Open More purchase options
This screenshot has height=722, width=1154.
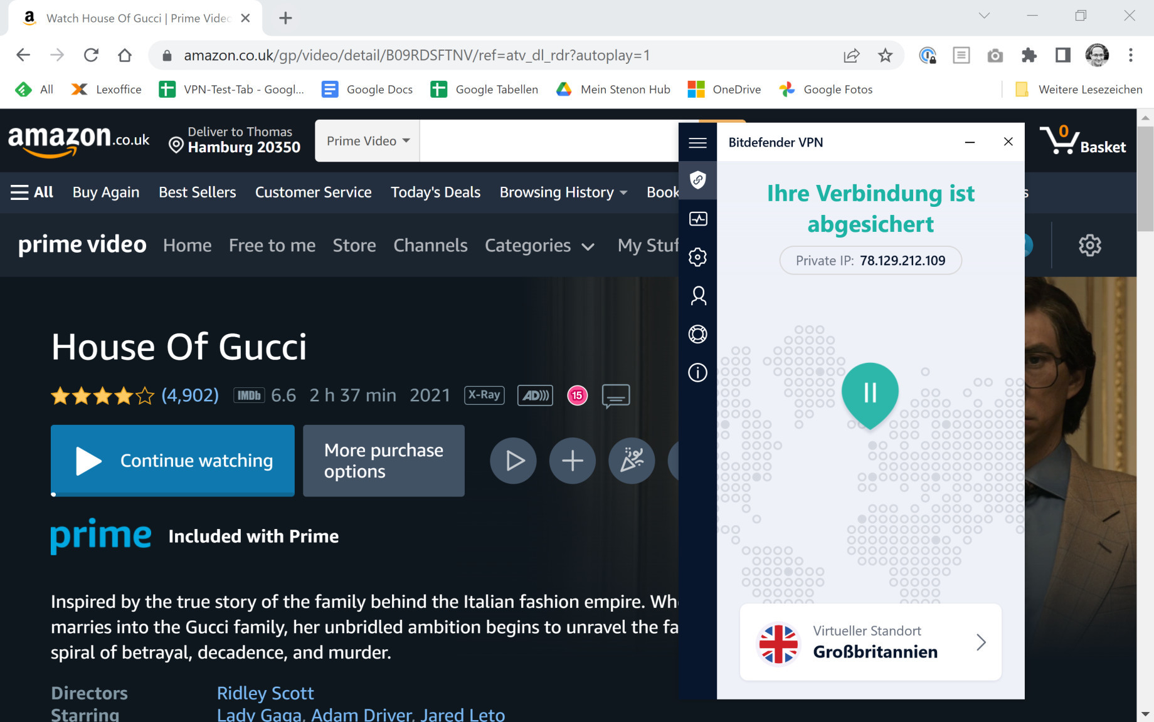click(x=384, y=461)
